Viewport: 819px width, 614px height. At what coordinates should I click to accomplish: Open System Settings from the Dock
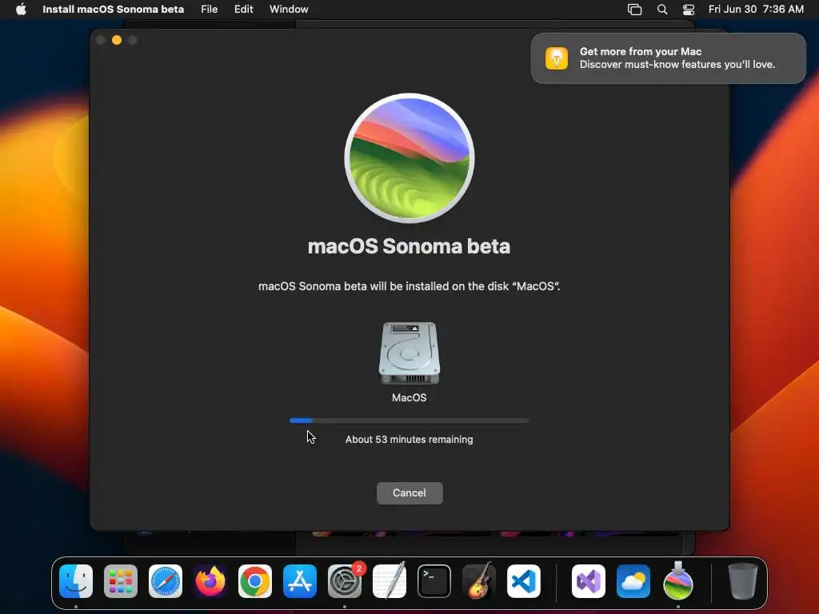345,581
